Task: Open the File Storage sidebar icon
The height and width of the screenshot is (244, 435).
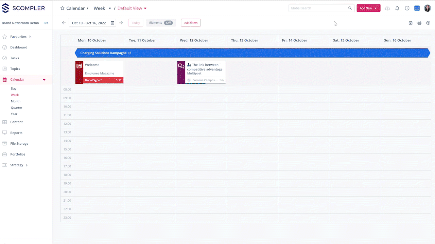Action: (5, 143)
